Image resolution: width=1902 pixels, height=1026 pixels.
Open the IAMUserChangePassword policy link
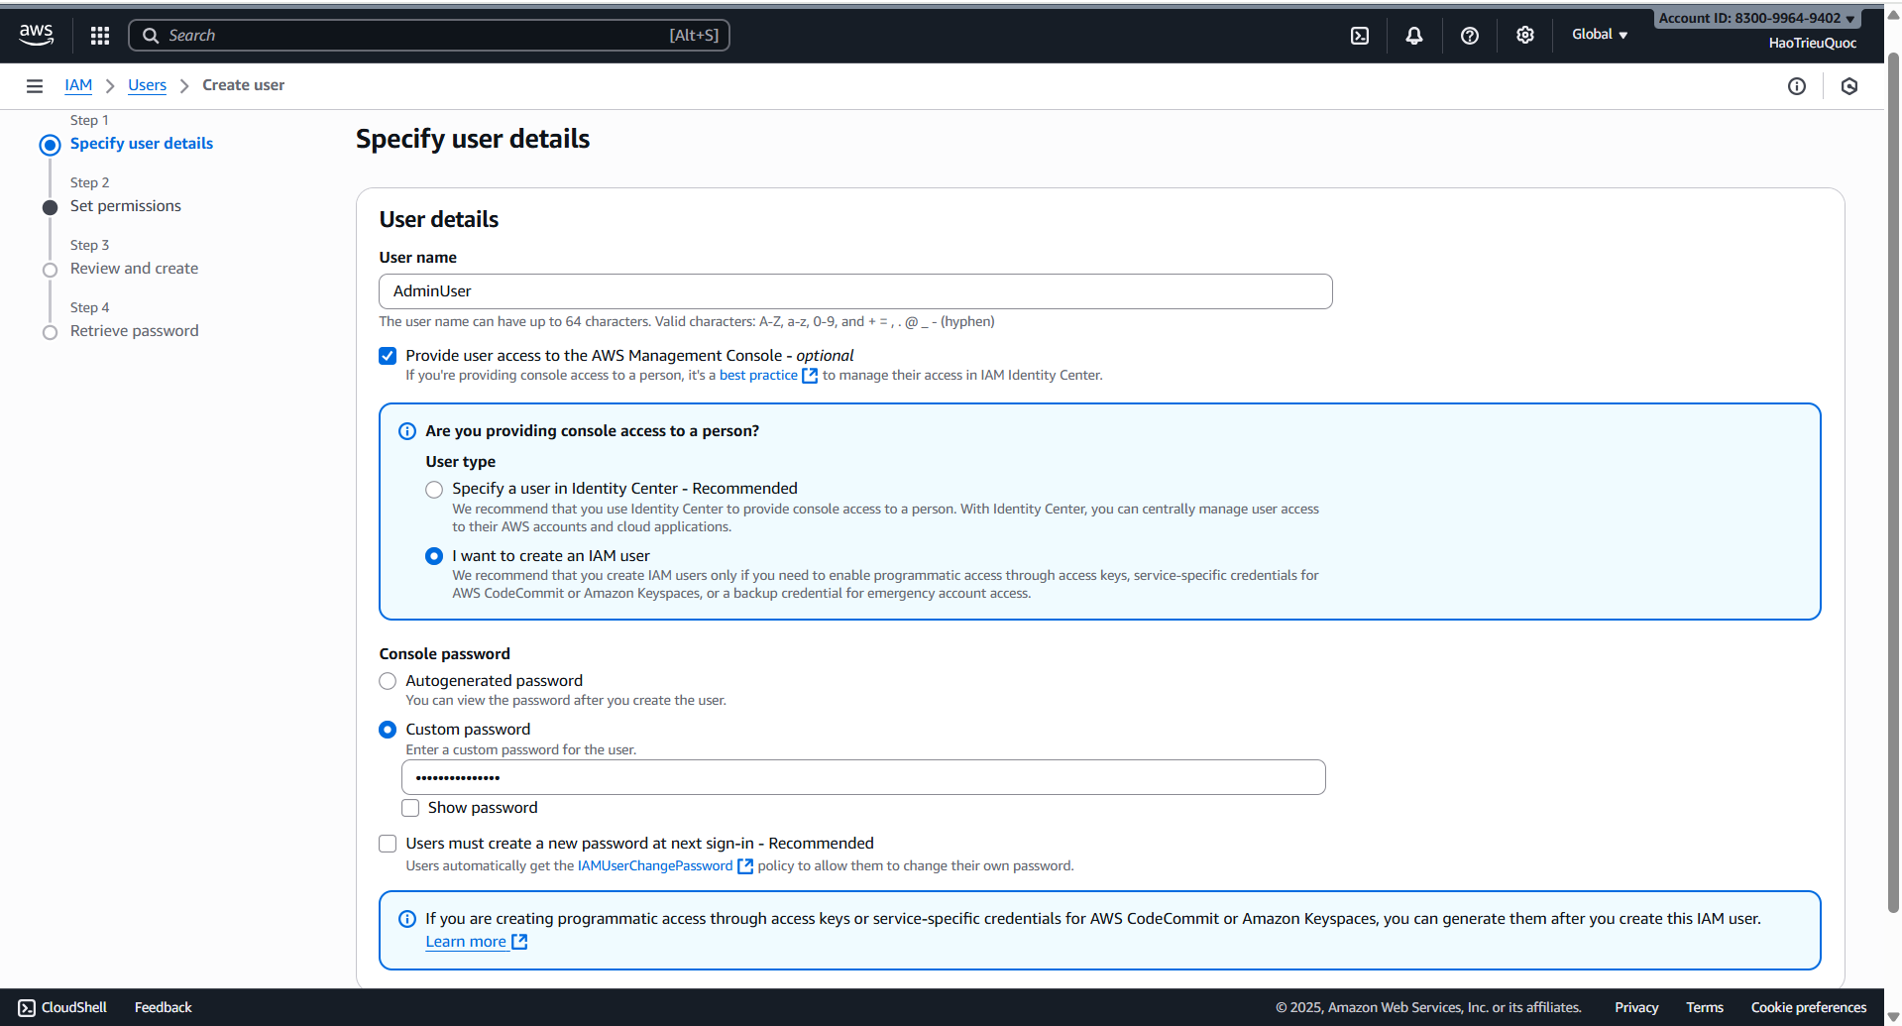coord(655,866)
